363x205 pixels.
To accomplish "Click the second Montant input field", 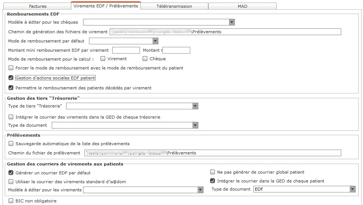I will (176, 50).
